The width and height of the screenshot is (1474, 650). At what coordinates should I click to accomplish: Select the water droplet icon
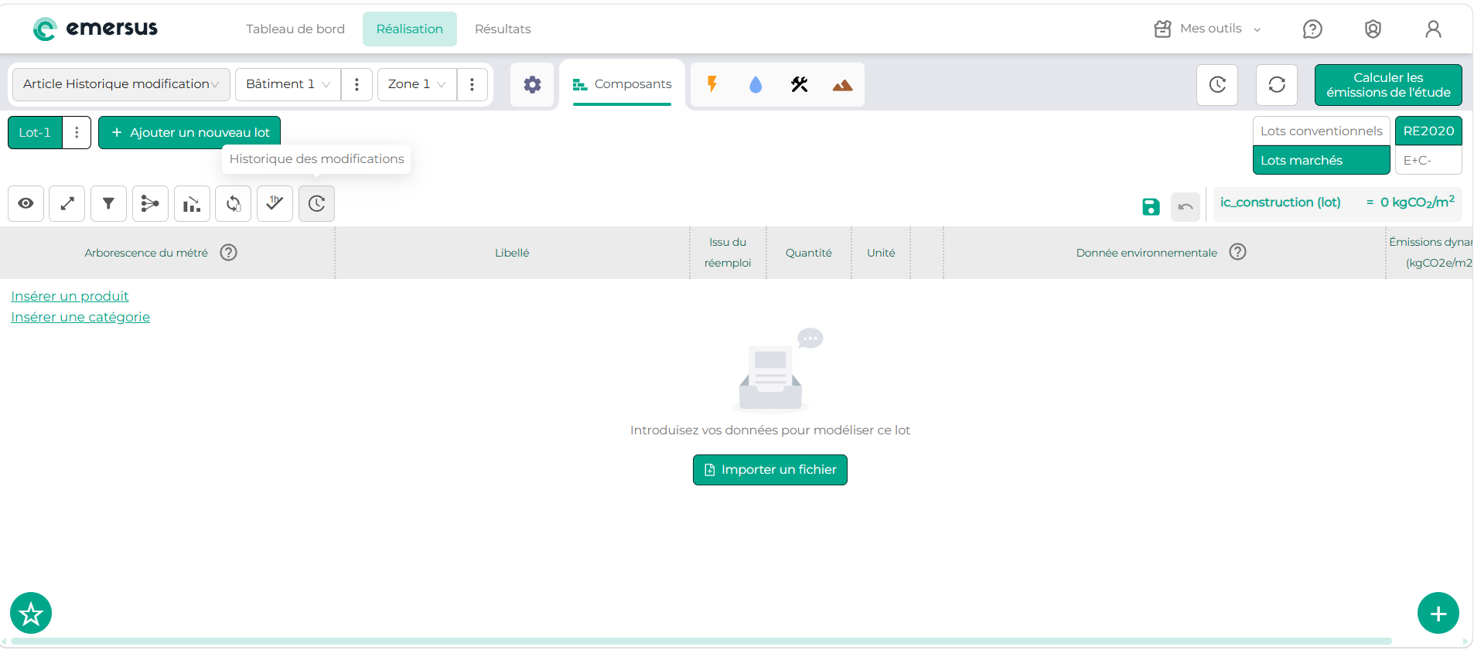(x=756, y=84)
